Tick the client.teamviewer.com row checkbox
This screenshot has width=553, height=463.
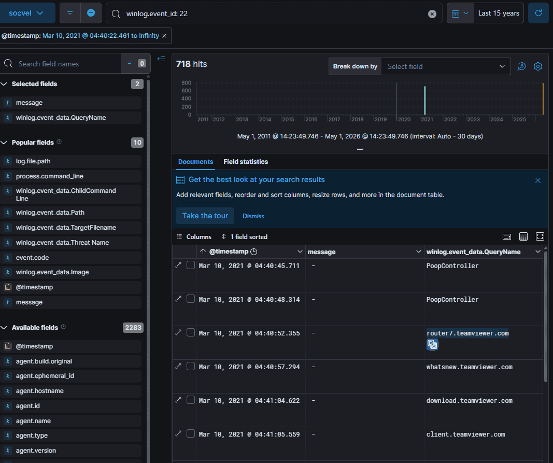pyautogui.click(x=190, y=433)
